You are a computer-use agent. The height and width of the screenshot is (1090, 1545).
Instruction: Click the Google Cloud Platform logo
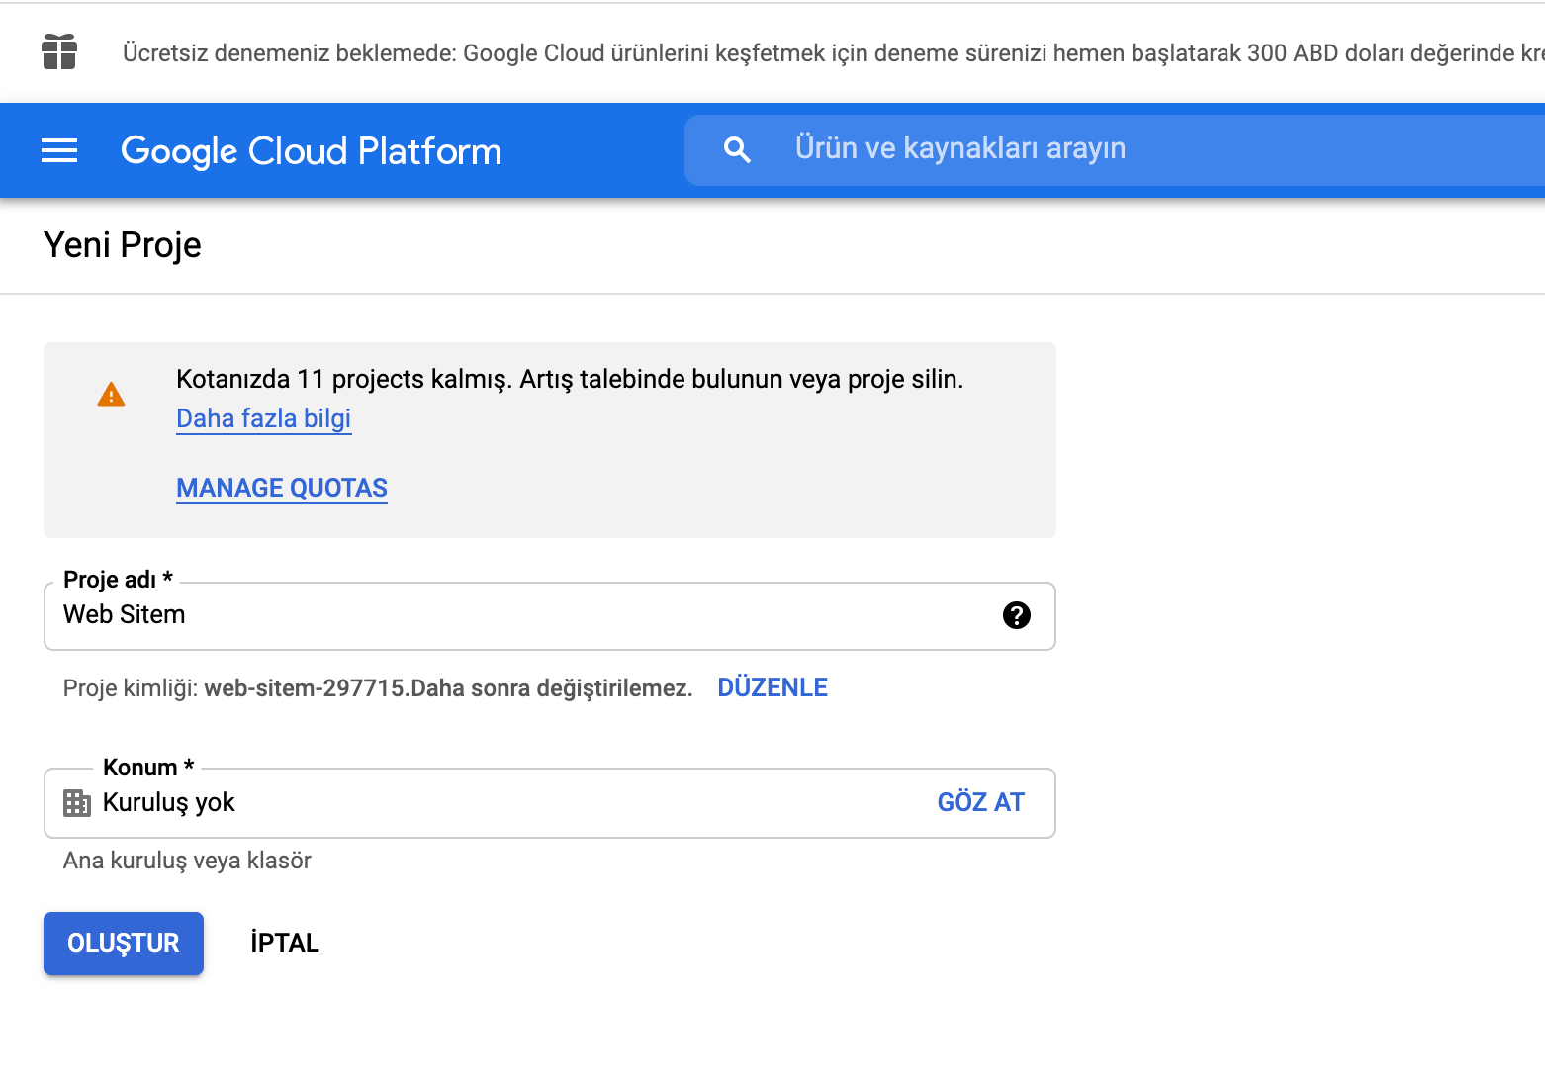pyautogui.click(x=311, y=151)
